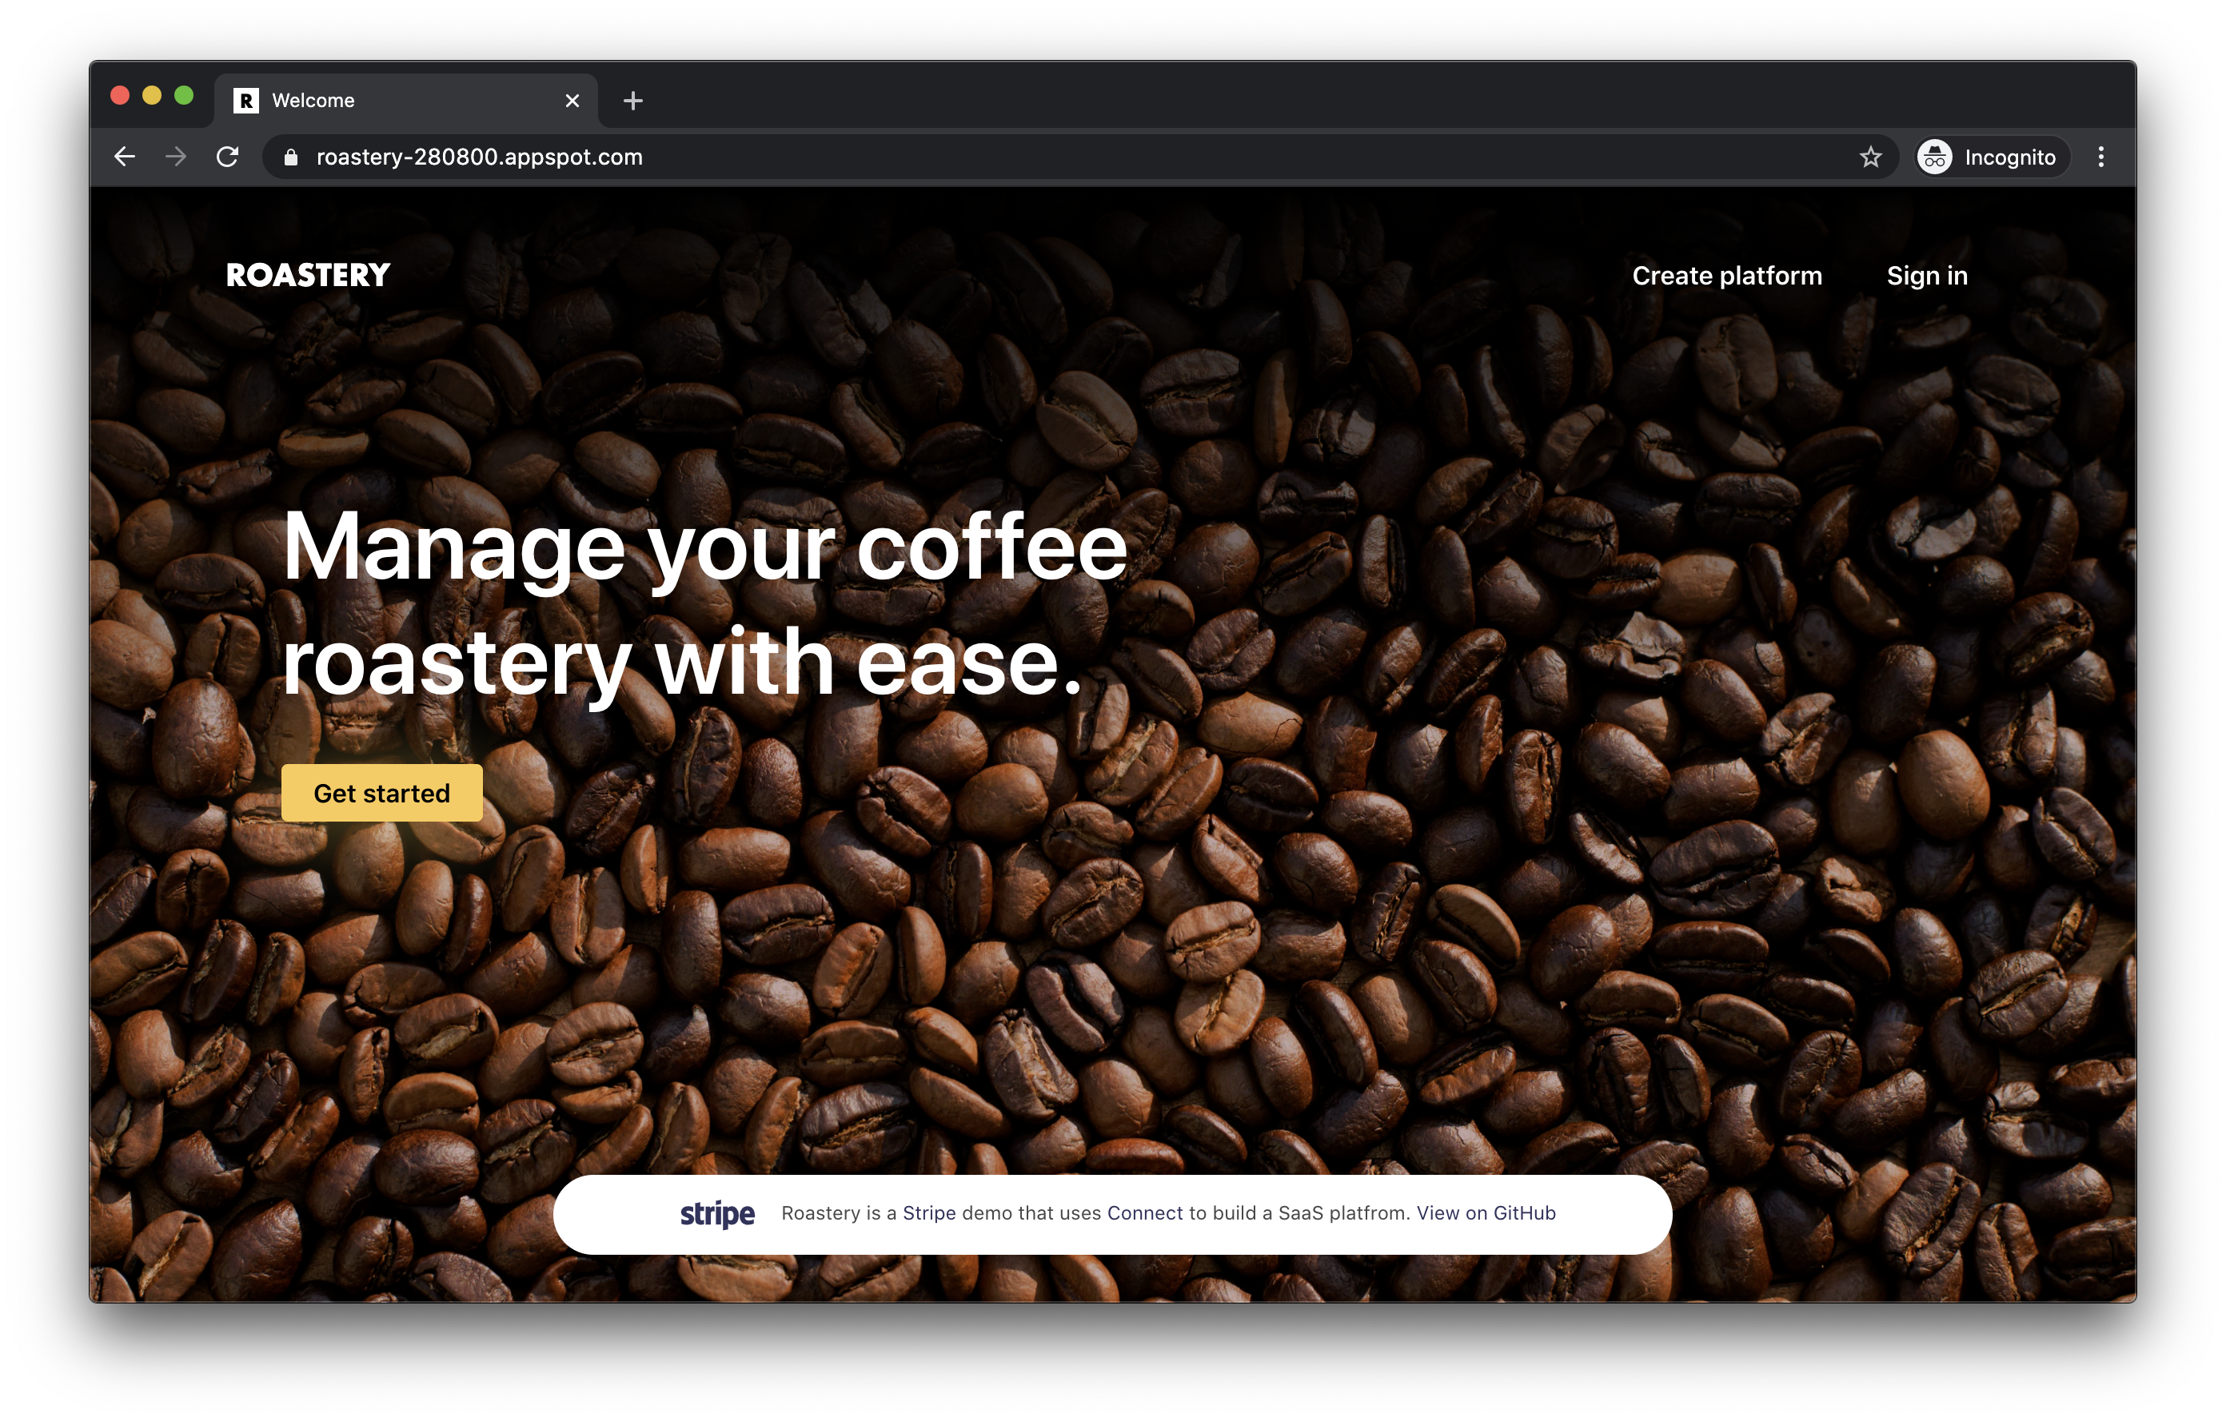2226x1421 pixels.
Task: Click the ROASTERY logo
Action: [308, 276]
